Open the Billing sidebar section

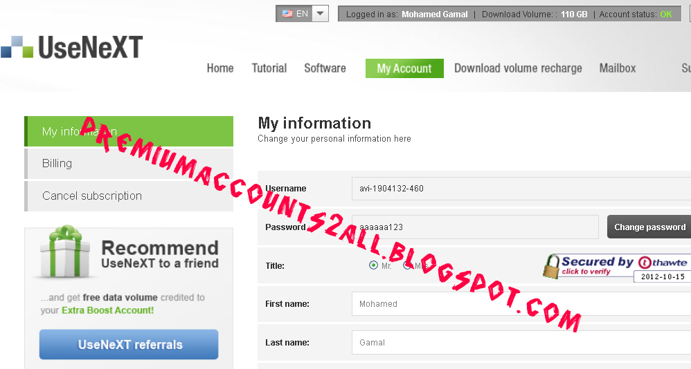(x=129, y=164)
